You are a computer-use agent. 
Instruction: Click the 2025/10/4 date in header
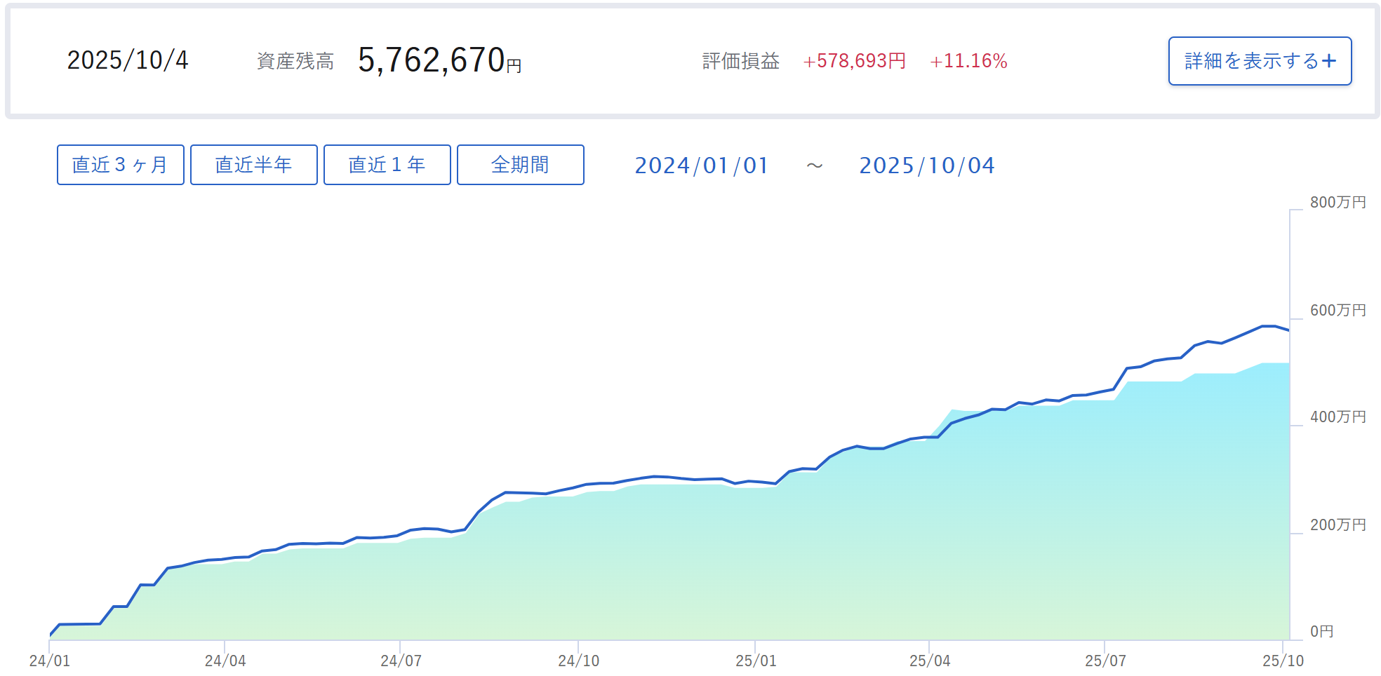[x=128, y=60]
